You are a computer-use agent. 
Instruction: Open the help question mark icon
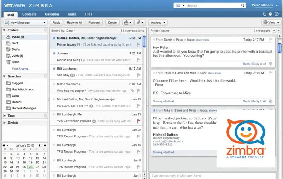point(277,14)
